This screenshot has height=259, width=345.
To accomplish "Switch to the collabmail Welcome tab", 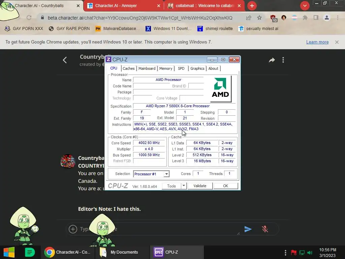I will tap(204, 6).
